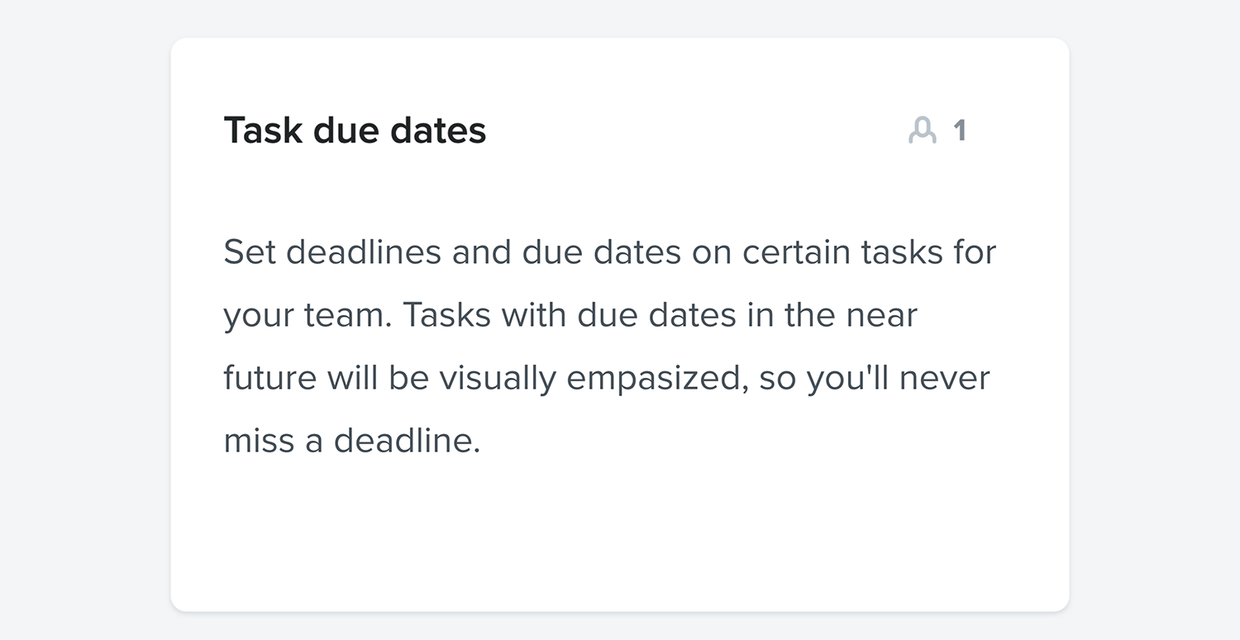Click 'miss a deadline.' on the last line
Image resolution: width=1240 pixels, height=640 pixels.
click(352, 441)
